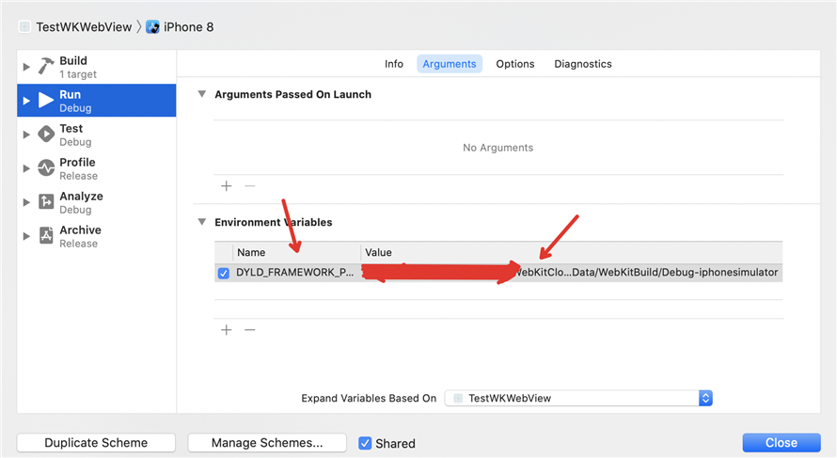This screenshot has height=458, width=837.
Task: Select the Run play icon
Action: pyautogui.click(x=46, y=101)
